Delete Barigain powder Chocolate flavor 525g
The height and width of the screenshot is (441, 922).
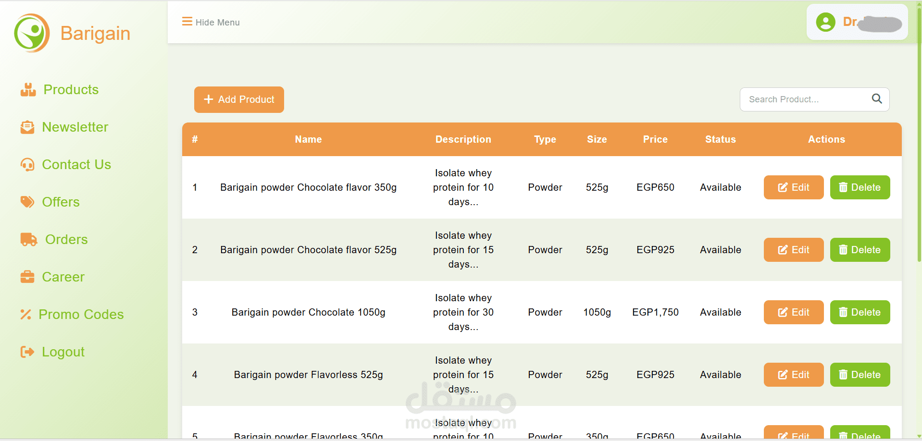[860, 250]
